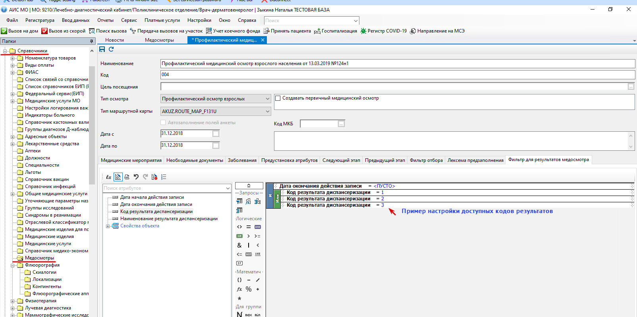Click 'Вызов на дом' toolbar button

click(19, 31)
